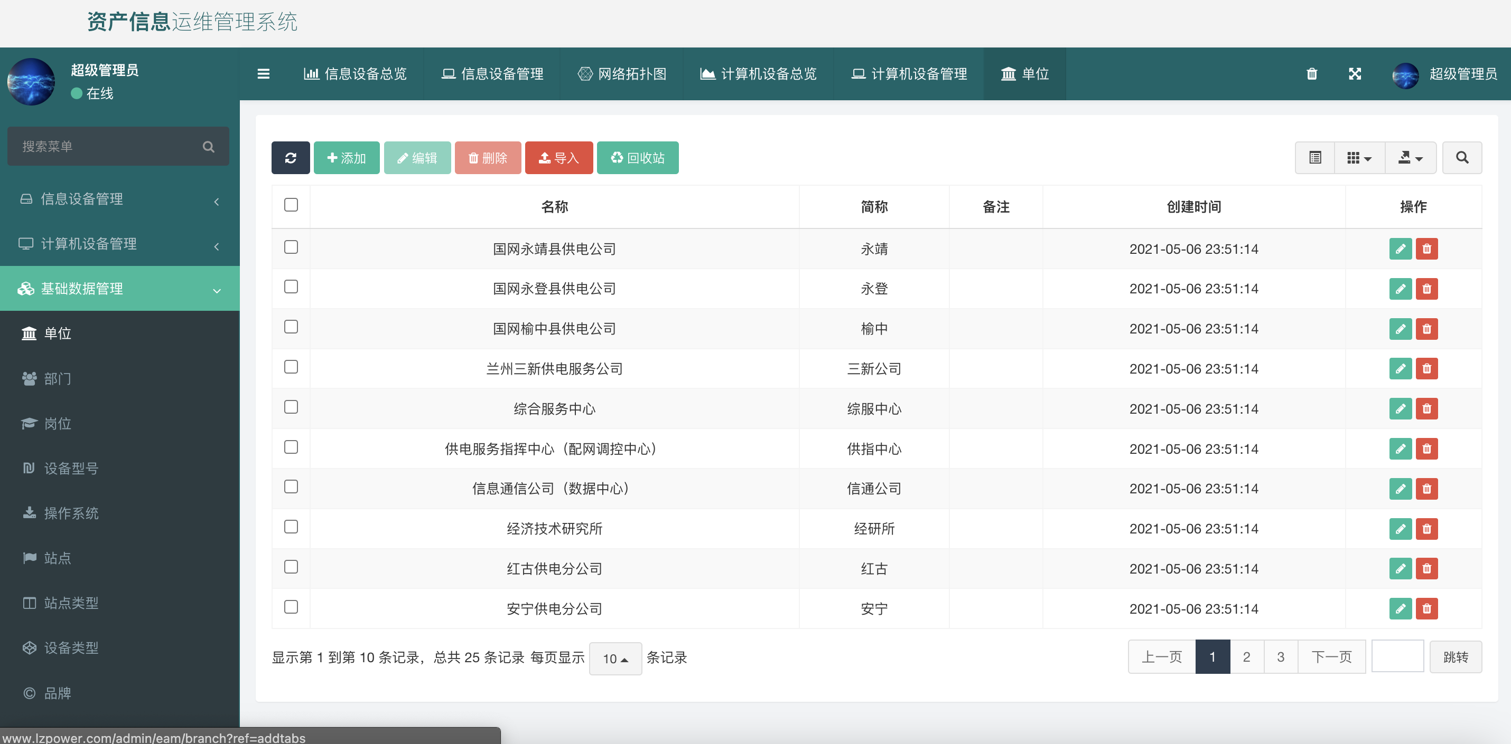Check the 国网永靖县供电公司 row checkbox
Viewport: 1511px width, 744px height.
point(291,246)
